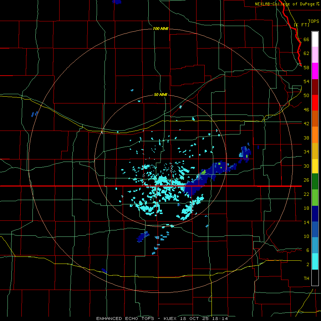Image resolution: width=321 pixels, height=321 pixels.
Task: Click the 18:14 timestamp
Action: click(x=220, y=319)
